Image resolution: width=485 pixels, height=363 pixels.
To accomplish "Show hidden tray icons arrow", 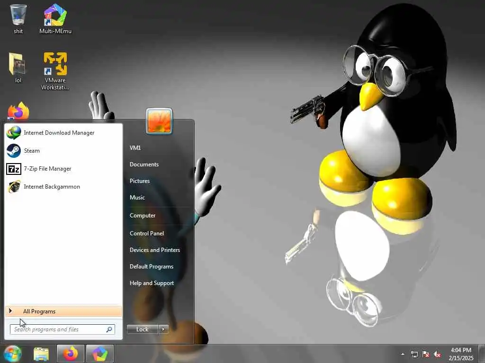I will (x=403, y=354).
